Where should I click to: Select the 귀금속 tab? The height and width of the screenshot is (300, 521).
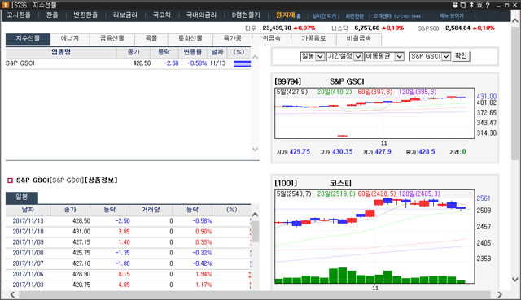[x=271, y=38]
